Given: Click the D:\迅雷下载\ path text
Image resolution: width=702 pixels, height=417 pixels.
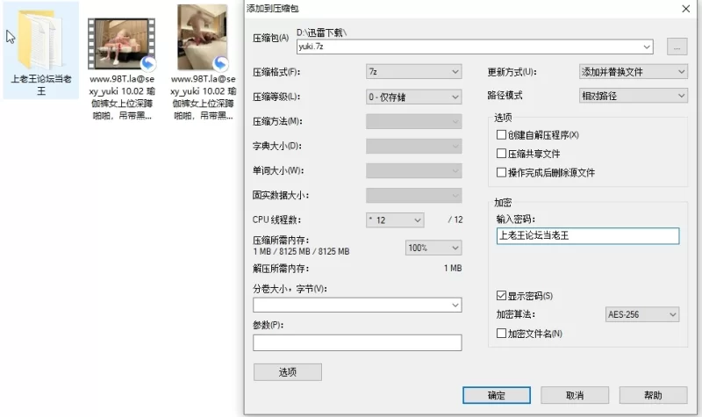Looking at the screenshot, I should tap(321, 32).
